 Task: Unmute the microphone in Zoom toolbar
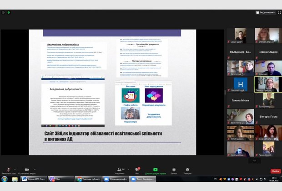[8, 170]
